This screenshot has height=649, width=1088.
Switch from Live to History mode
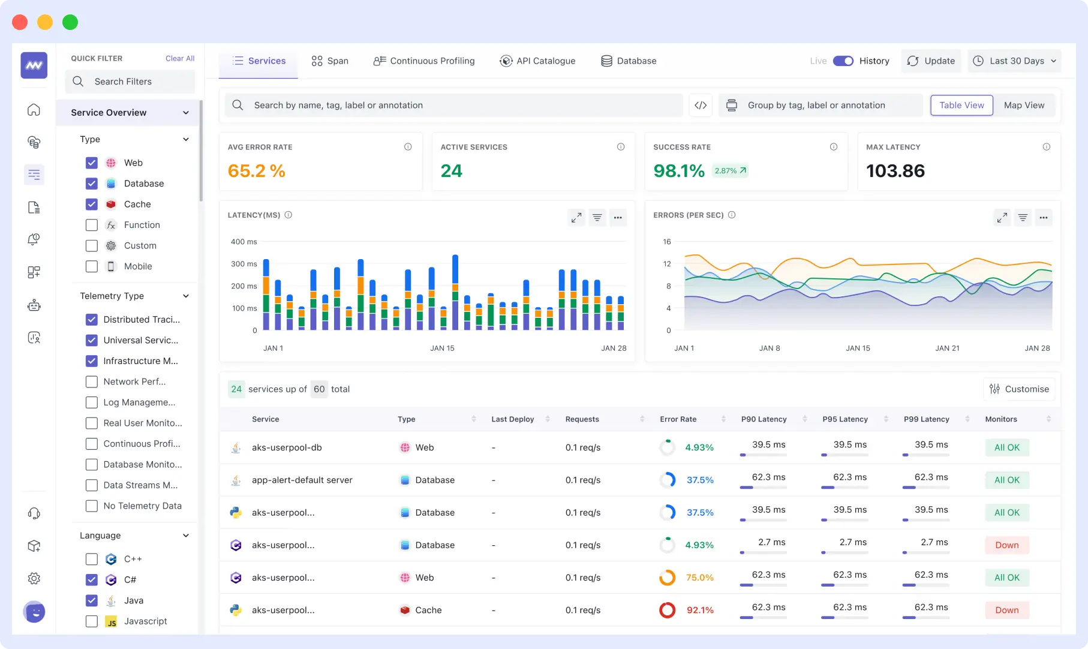coord(843,61)
